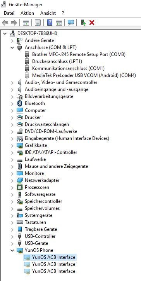Click the red X uninstall device icon
Screen dimensions: 141x281
point(92,23)
